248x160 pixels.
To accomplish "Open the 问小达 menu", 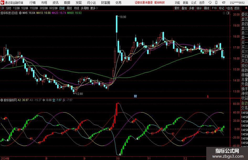I will pos(91,3).
